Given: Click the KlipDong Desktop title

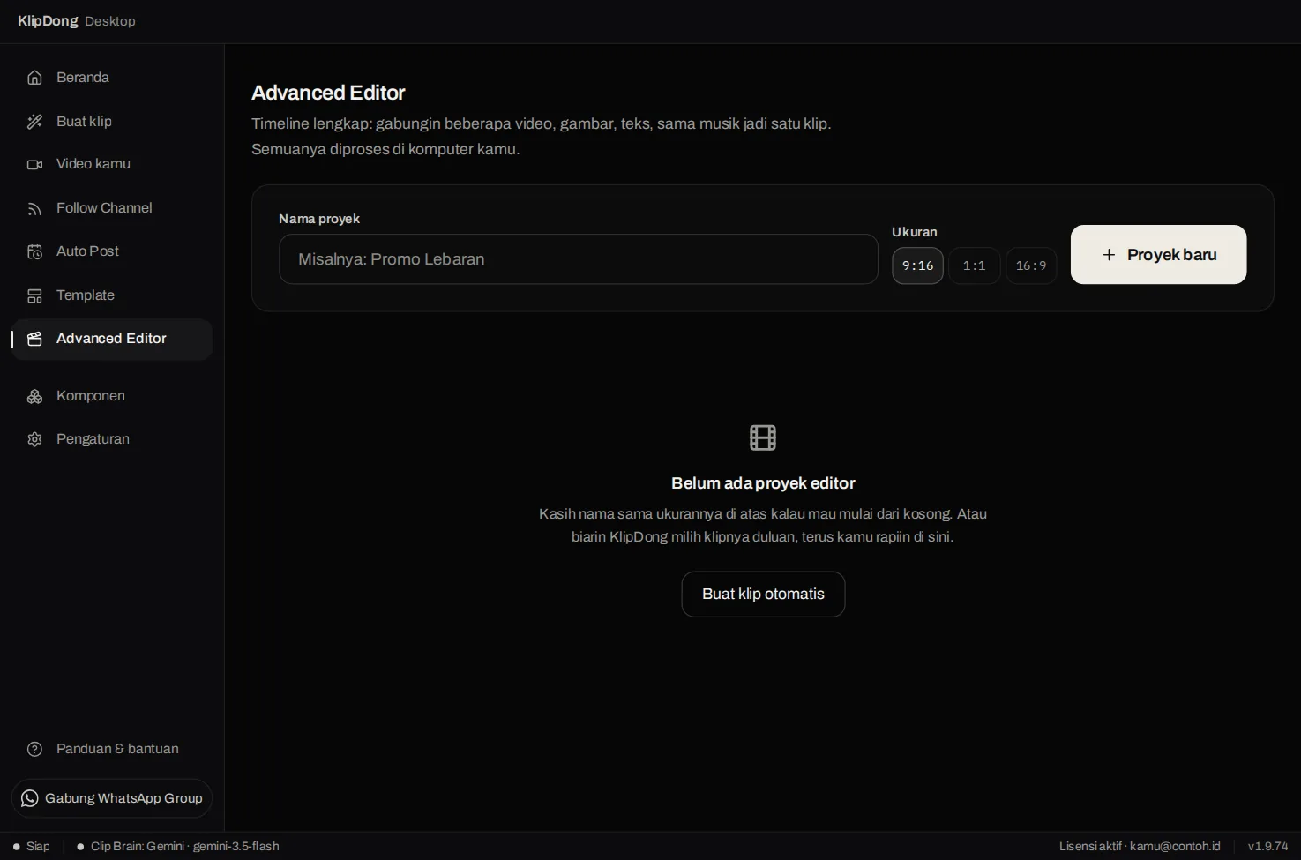Looking at the screenshot, I should (77, 21).
